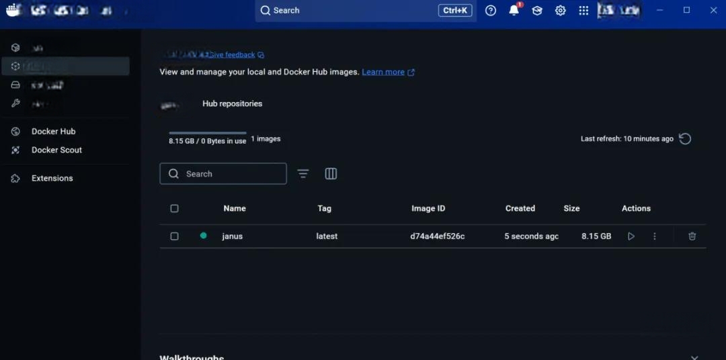Screen dimensions: 726x360
Task: Refresh the images list
Action: [685, 139]
